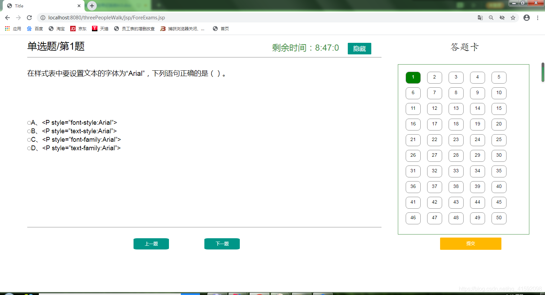Viewport: 545px width, 295px height.
Task: Jump to question 5 on answer card
Action: [x=499, y=77]
